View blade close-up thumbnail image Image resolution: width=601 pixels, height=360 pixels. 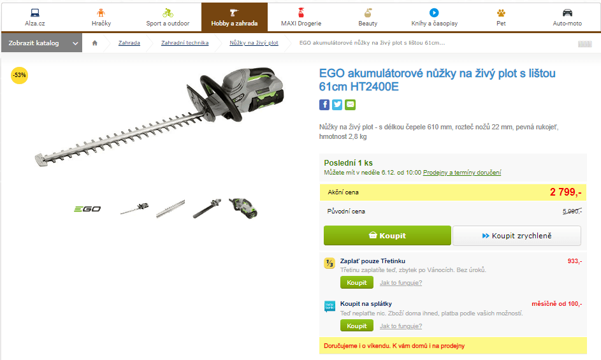[x=171, y=209]
